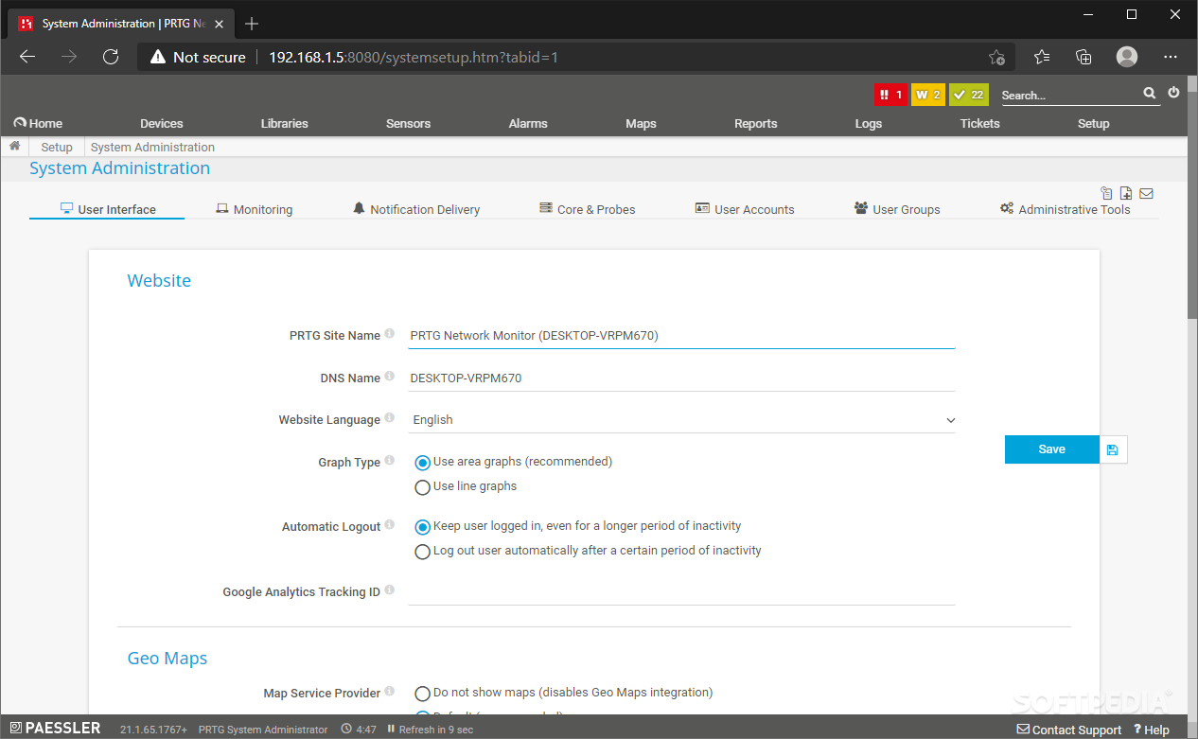Open the browser profile avatar
Screen dimensions: 1198x739
1127,57
